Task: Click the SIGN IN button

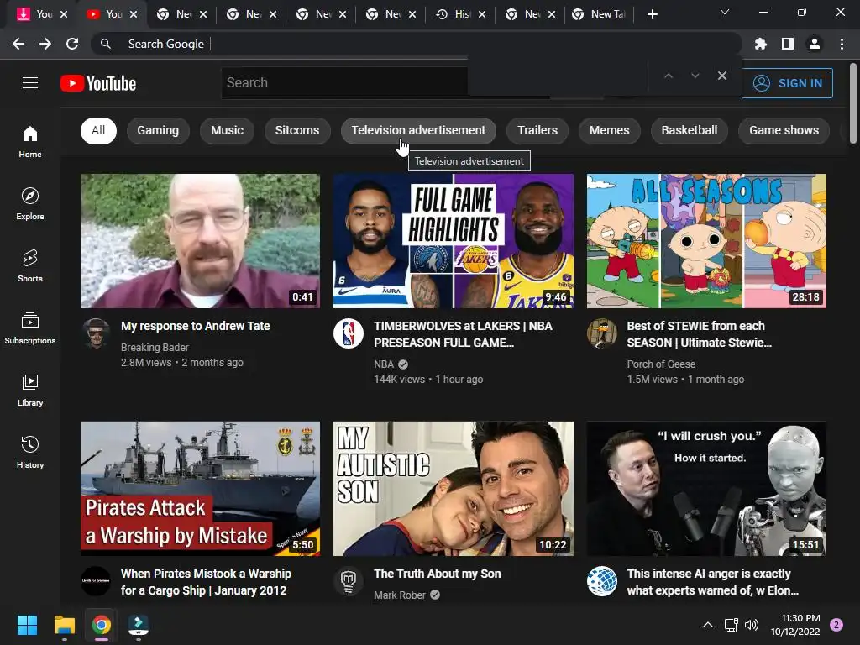Action: coord(787,83)
